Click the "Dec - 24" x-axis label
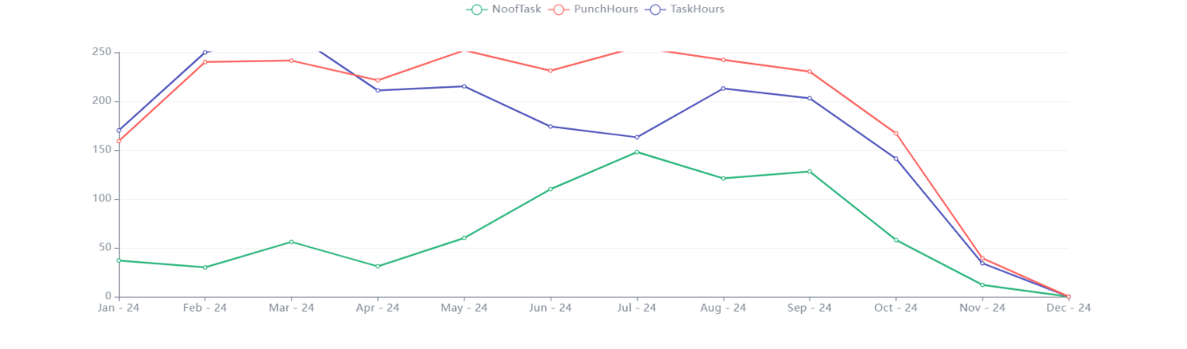 tap(1068, 308)
